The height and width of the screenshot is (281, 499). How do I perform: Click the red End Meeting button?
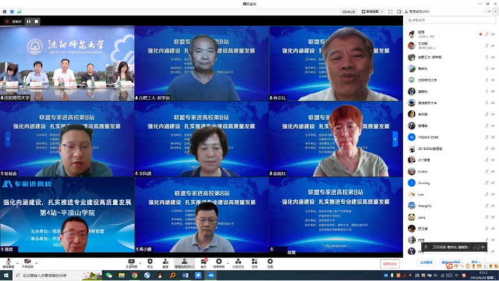click(390, 264)
